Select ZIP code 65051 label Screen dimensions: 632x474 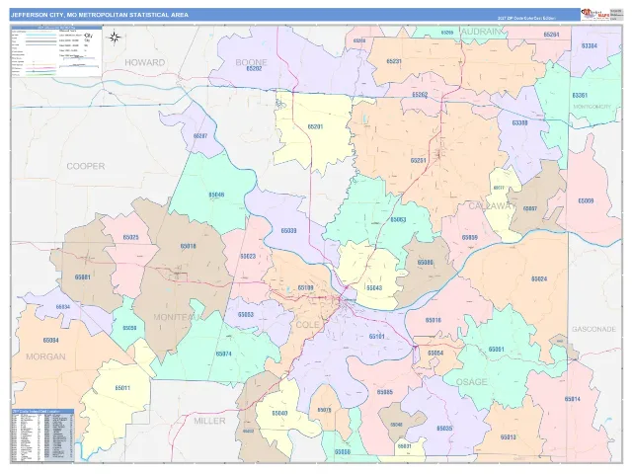496,349
